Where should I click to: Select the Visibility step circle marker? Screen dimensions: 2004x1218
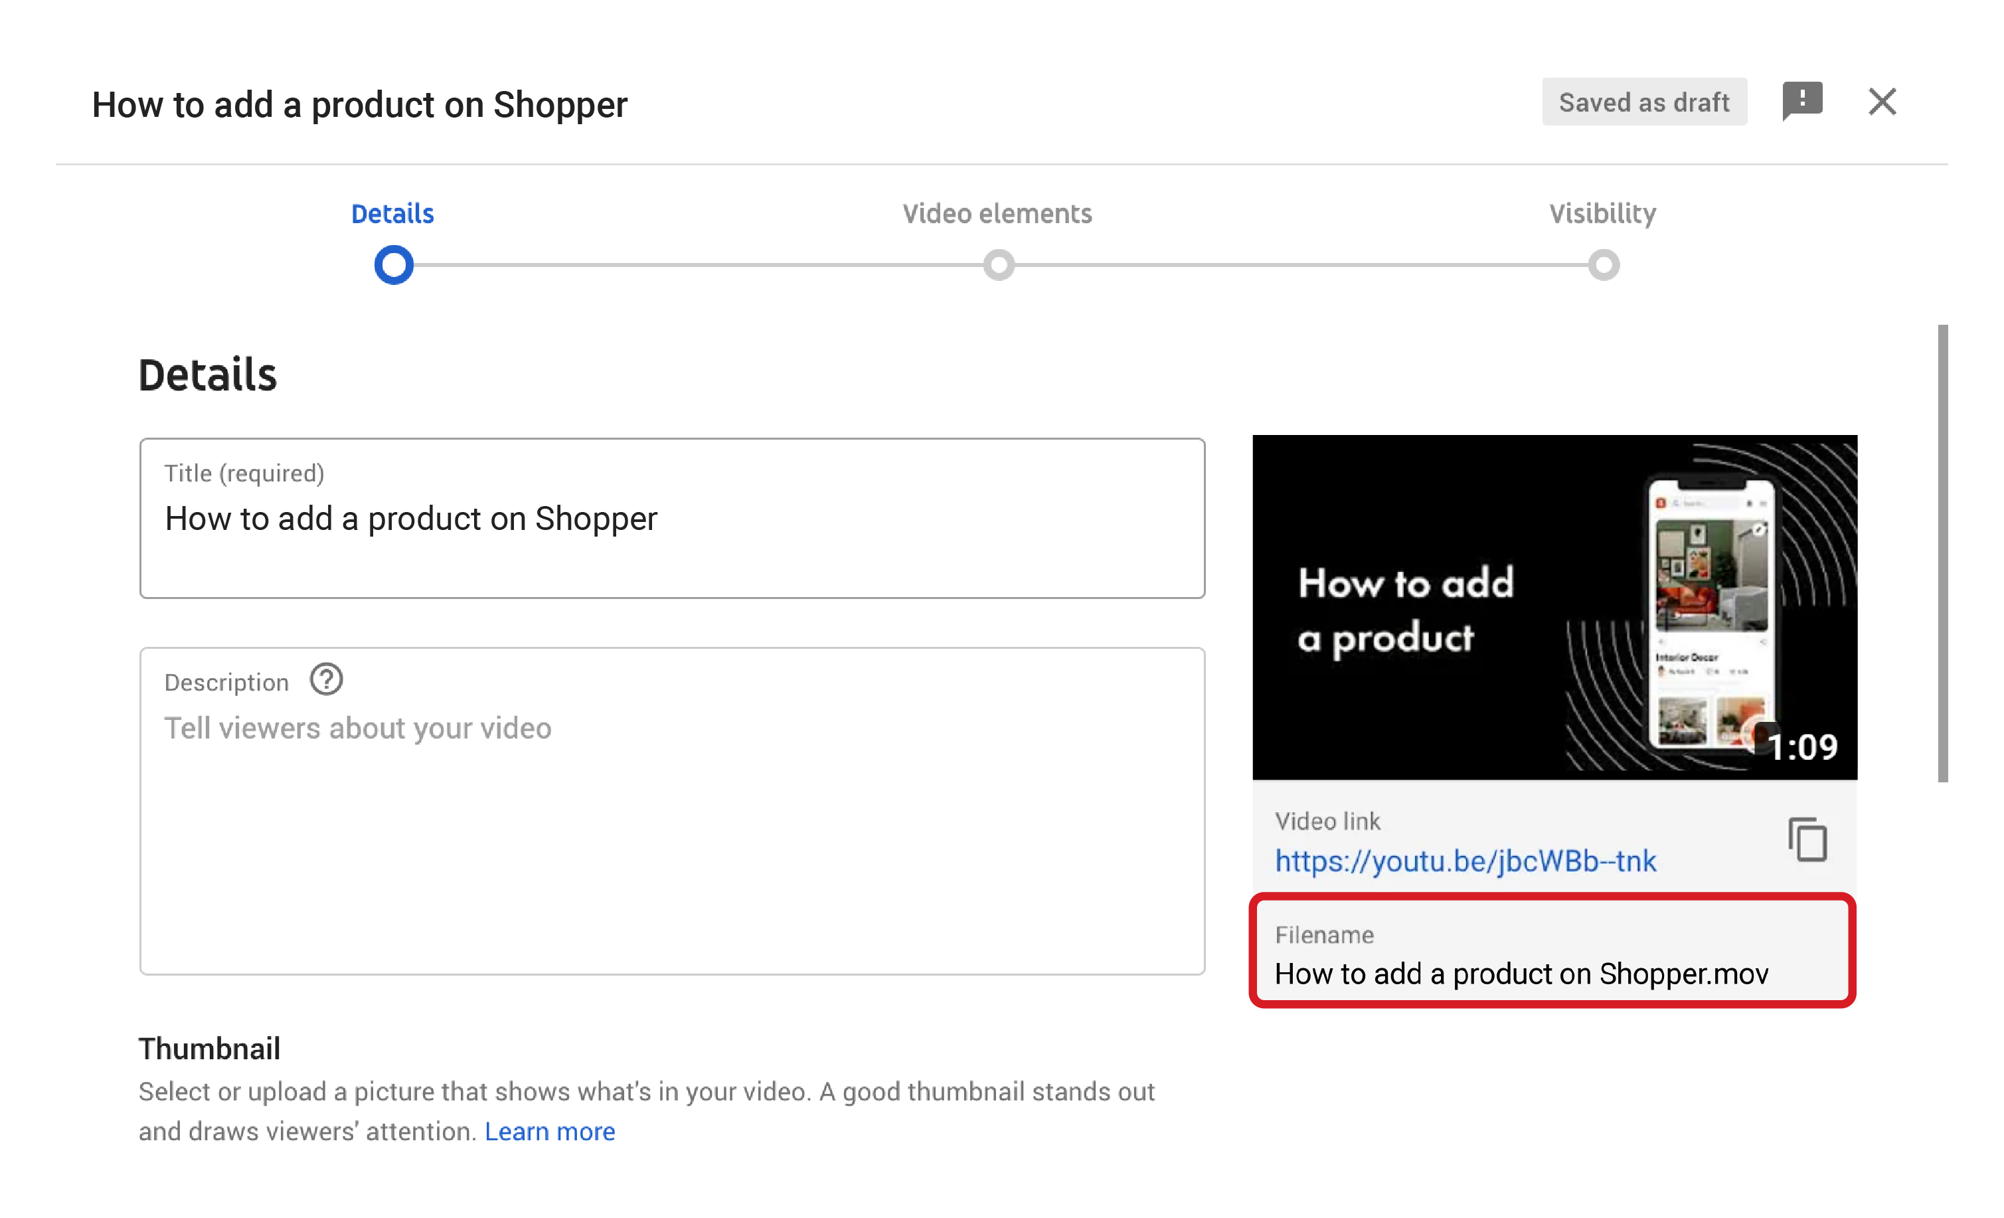[x=1604, y=265]
